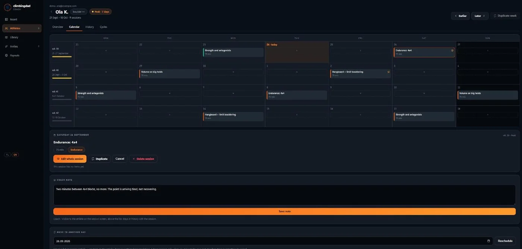Click note icon on Endurance: 4x4 on 26th
The image size is (522, 249).
point(452,50)
